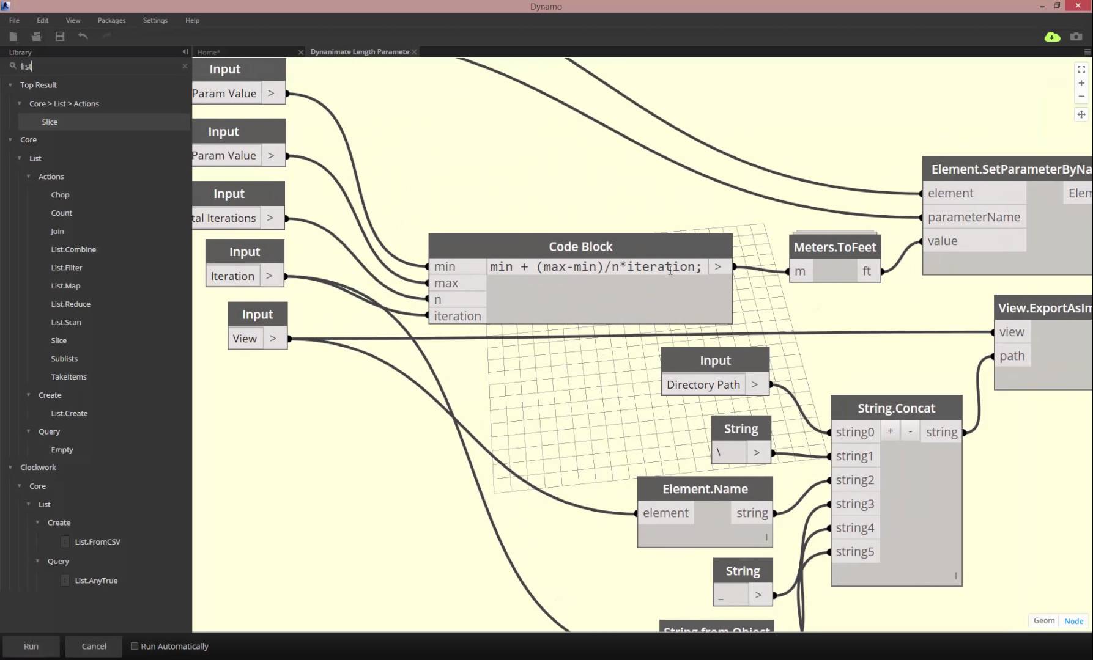Undo the last action with the Undo arrow
Image resolution: width=1093 pixels, height=660 pixels.
coord(83,36)
